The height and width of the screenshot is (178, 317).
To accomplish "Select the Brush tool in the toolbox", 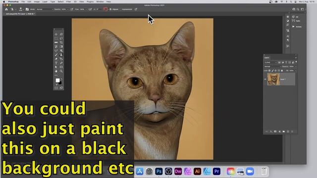I will pos(56,54).
